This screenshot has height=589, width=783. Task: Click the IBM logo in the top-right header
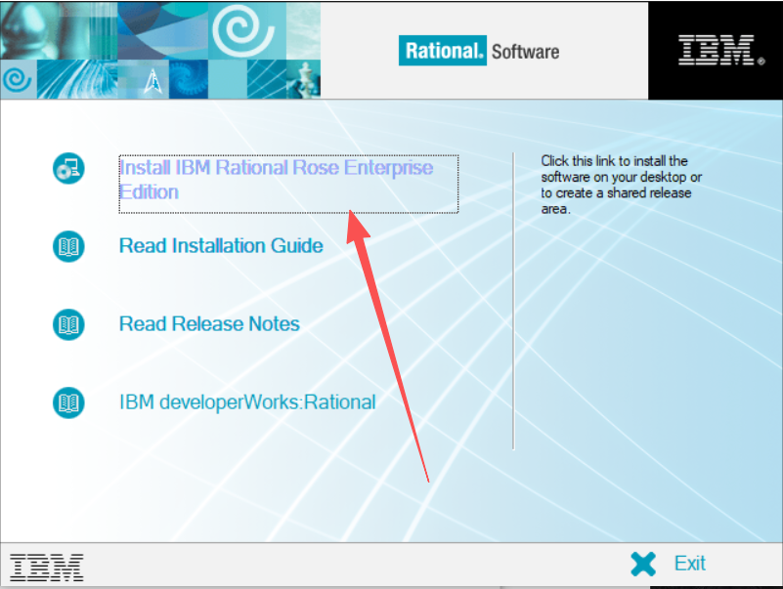point(717,49)
